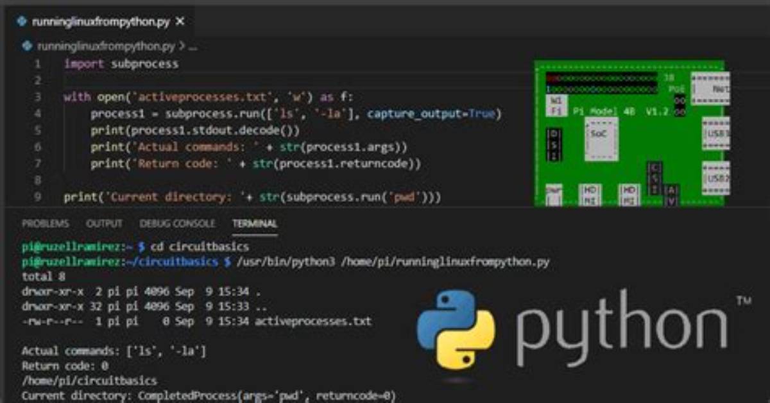The height and width of the screenshot is (403, 770).
Task: Click line number 2 in the gutter
Action: [38, 80]
